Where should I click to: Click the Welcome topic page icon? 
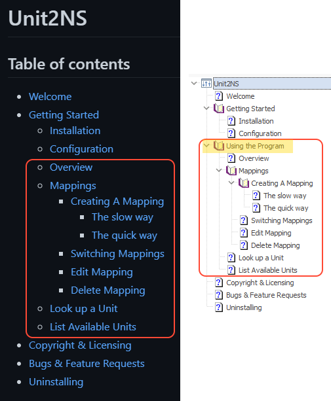[x=218, y=96]
